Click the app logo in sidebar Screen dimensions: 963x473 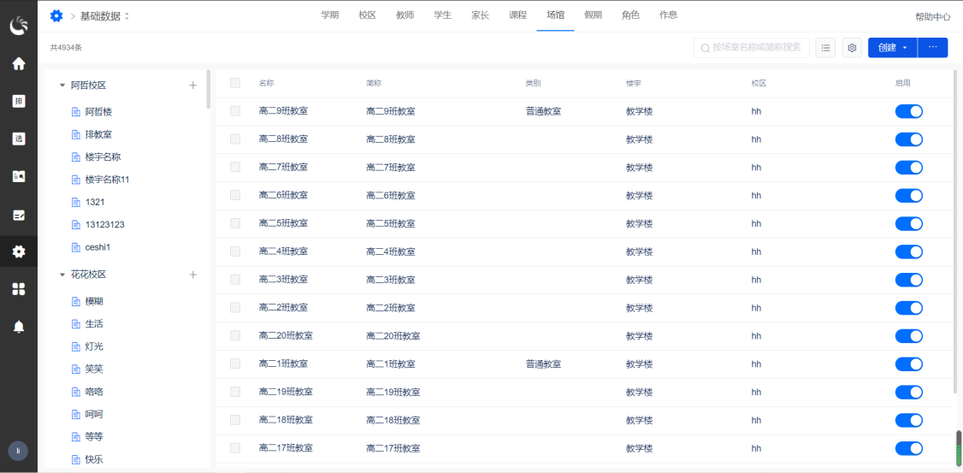(19, 26)
